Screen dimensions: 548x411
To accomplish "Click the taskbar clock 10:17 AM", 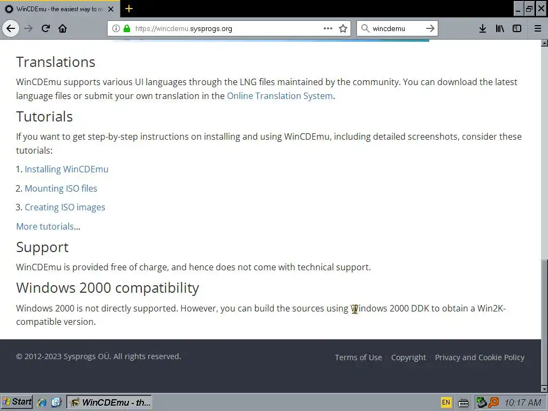I will [523, 402].
